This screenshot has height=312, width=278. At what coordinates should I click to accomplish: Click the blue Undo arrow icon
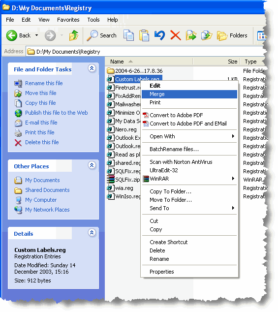pos(159,35)
